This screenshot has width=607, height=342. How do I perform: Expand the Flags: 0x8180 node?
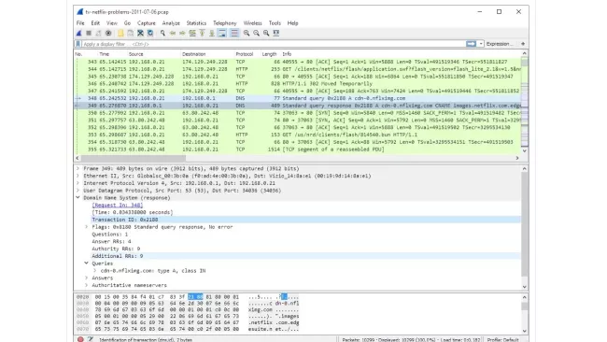tap(87, 227)
